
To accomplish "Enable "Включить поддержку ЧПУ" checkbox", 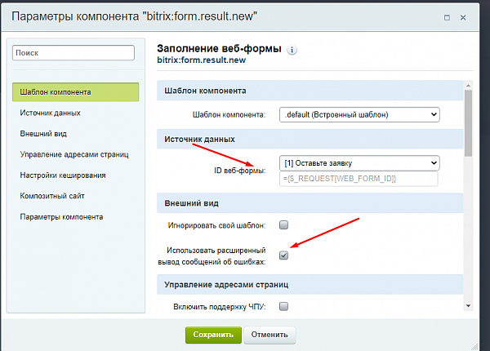I will coord(283,307).
